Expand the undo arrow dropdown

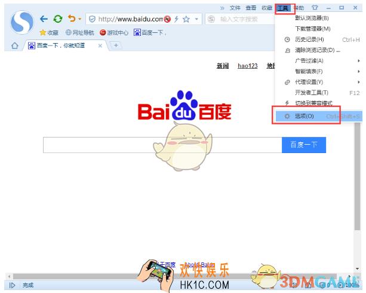[x=80, y=19]
